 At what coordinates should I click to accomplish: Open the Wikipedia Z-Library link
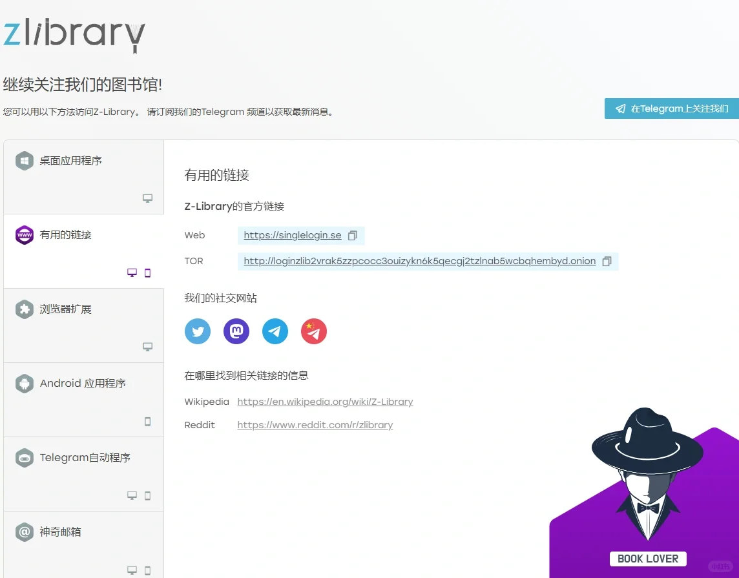325,402
